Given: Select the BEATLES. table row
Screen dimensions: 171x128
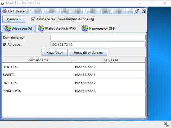Looking at the screenshot, I should (74, 67).
